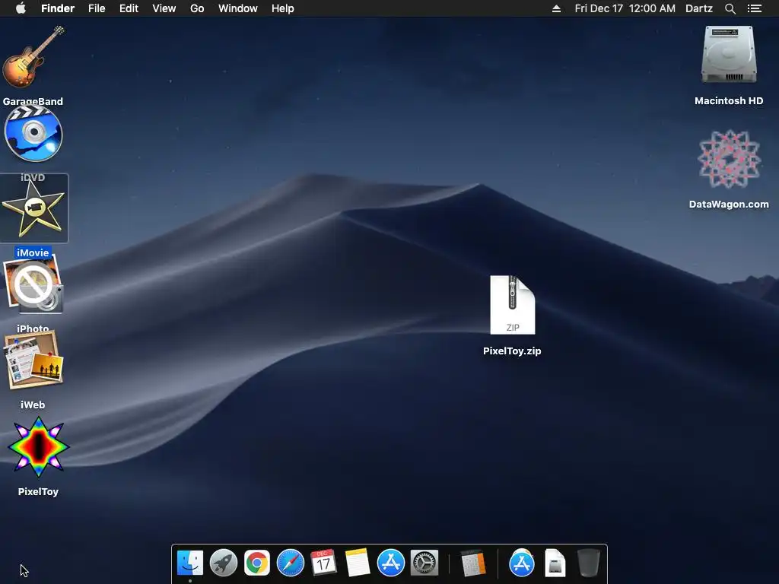Show Notification Center list icon

pyautogui.click(x=755, y=8)
